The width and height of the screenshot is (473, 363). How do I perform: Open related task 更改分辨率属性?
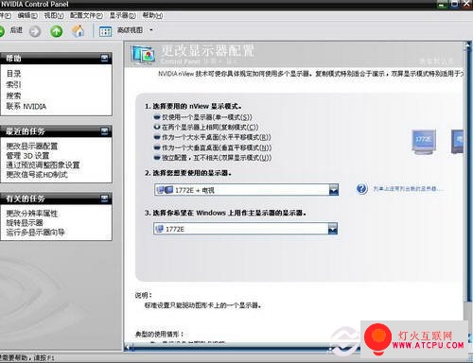(32, 214)
